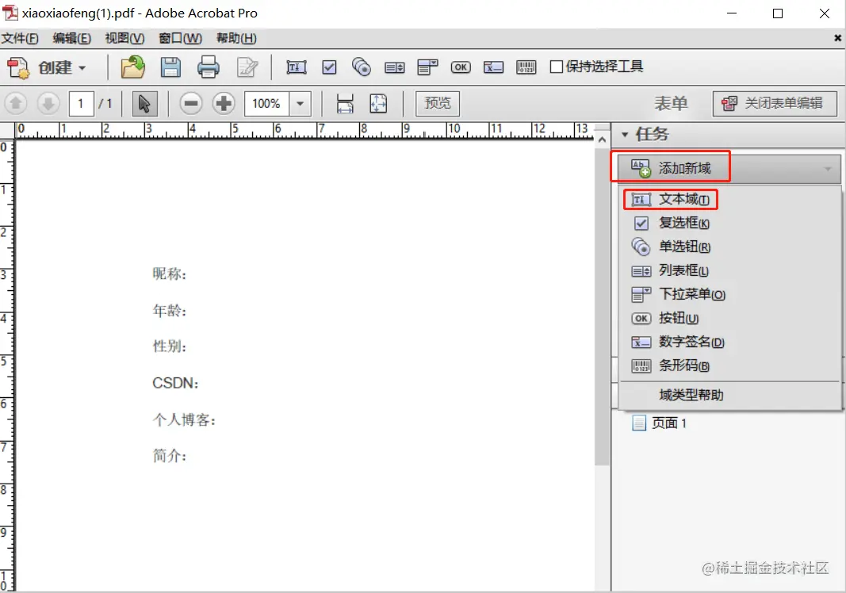Click the CSDN: label in the document
Image resolution: width=846 pixels, height=593 pixels.
click(175, 383)
